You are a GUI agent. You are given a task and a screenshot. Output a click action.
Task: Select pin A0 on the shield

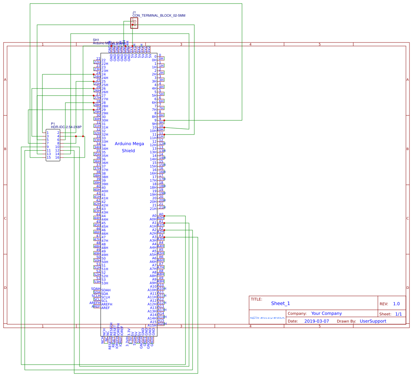coord(161,215)
